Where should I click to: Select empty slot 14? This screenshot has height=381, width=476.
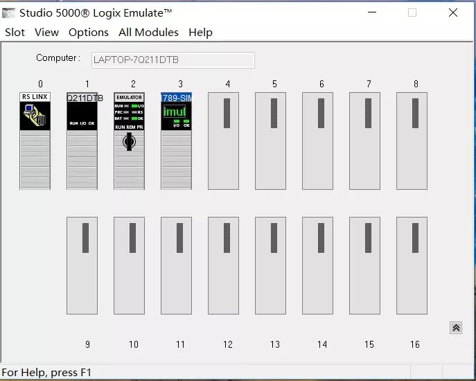317,265
